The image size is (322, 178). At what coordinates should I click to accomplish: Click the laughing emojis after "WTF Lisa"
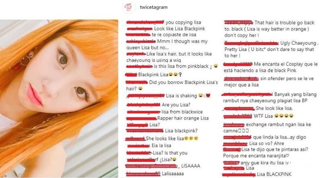point(284,116)
